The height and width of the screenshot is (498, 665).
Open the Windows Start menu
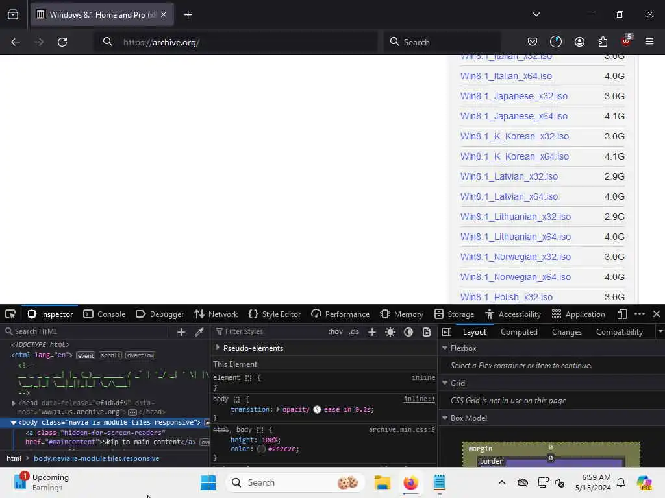click(x=208, y=482)
